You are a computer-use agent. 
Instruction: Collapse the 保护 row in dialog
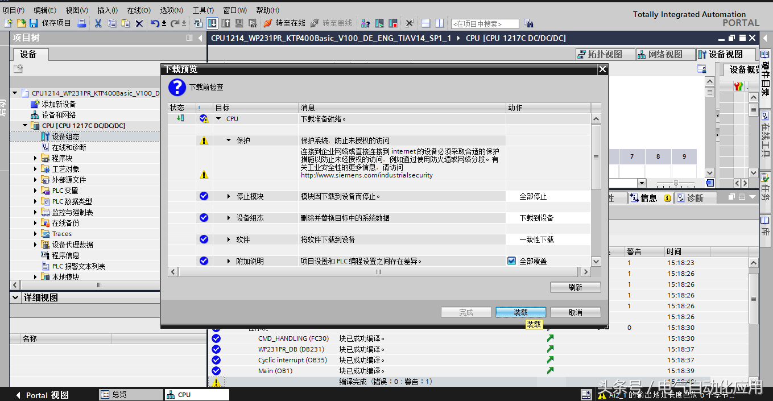point(229,140)
